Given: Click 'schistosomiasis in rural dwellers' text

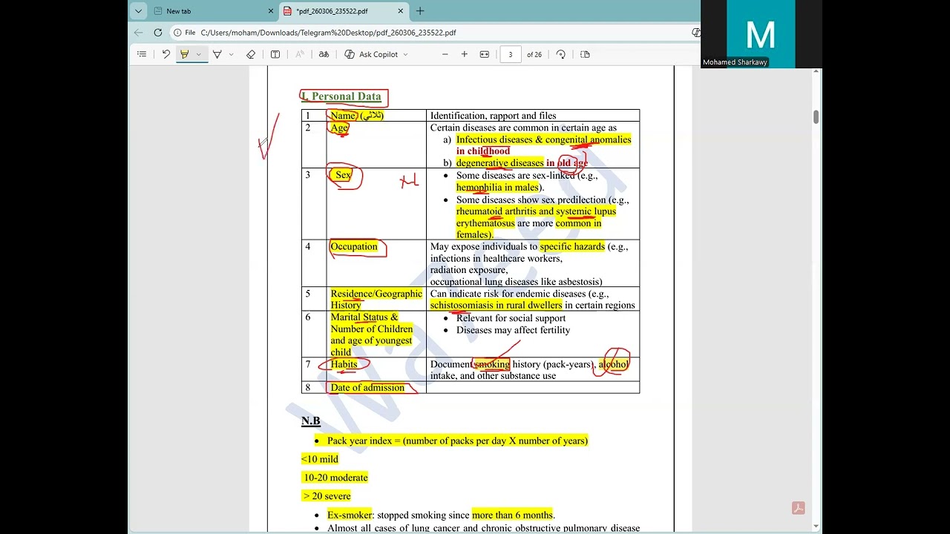Looking at the screenshot, I should click(x=496, y=306).
